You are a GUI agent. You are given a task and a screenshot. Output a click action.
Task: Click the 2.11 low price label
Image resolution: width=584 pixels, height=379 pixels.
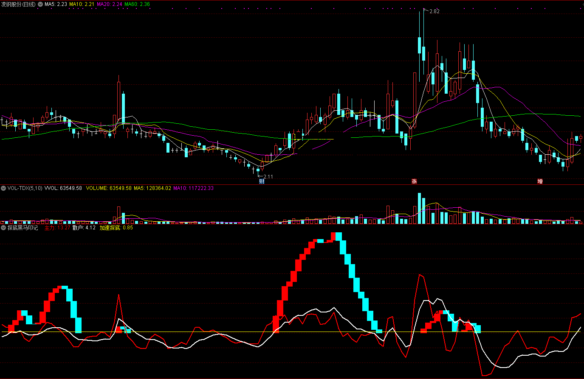(x=268, y=177)
